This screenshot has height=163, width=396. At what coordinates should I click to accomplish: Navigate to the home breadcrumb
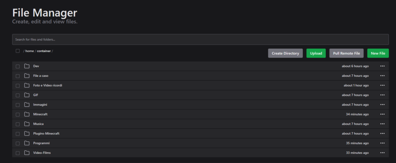(x=30, y=51)
